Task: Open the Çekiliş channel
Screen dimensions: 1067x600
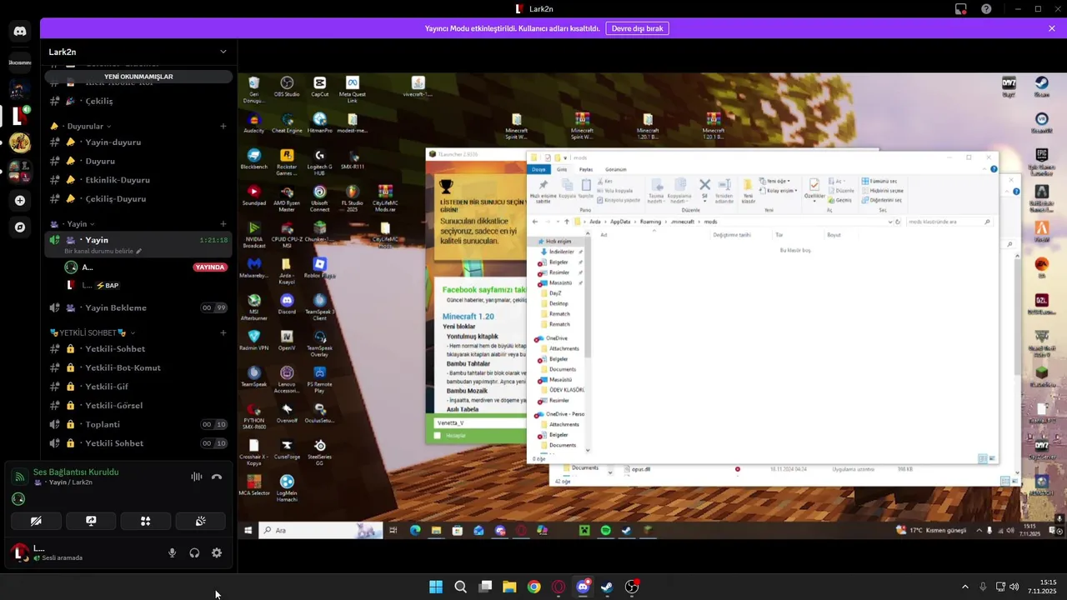Action: [138, 101]
